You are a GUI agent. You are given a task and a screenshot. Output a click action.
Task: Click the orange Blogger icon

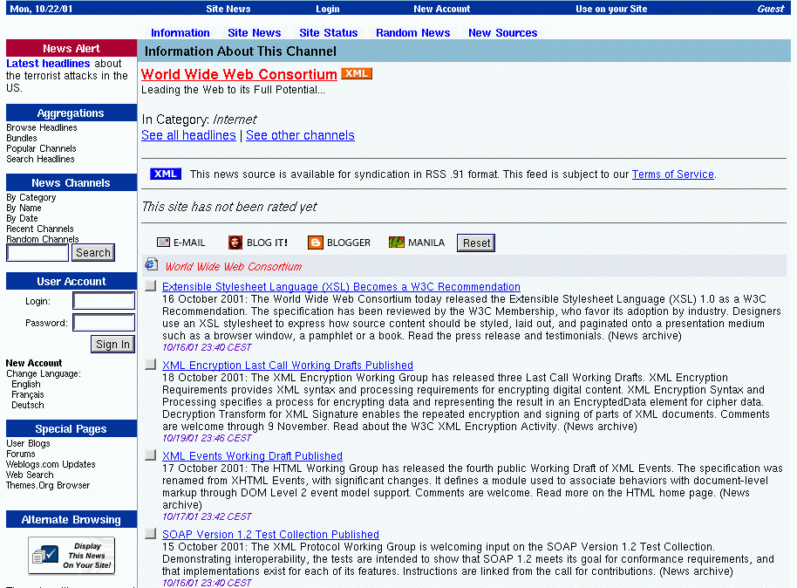(x=316, y=243)
